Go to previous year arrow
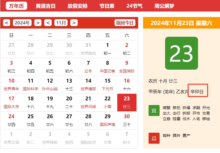 pos(7,23)
